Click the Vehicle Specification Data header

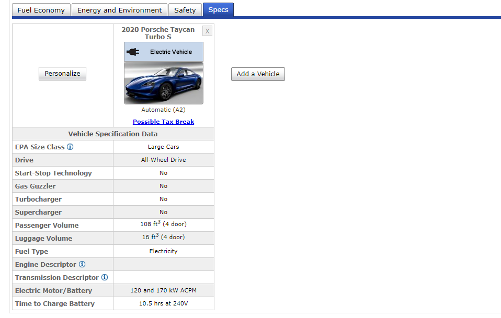113,134
